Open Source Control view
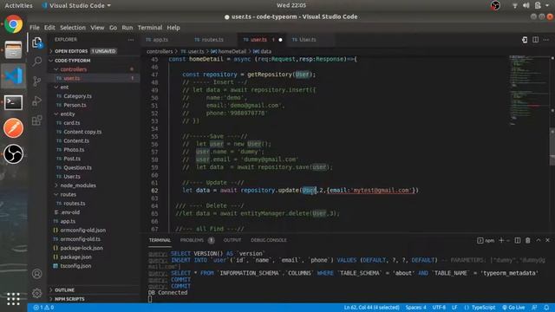 [x=36, y=81]
